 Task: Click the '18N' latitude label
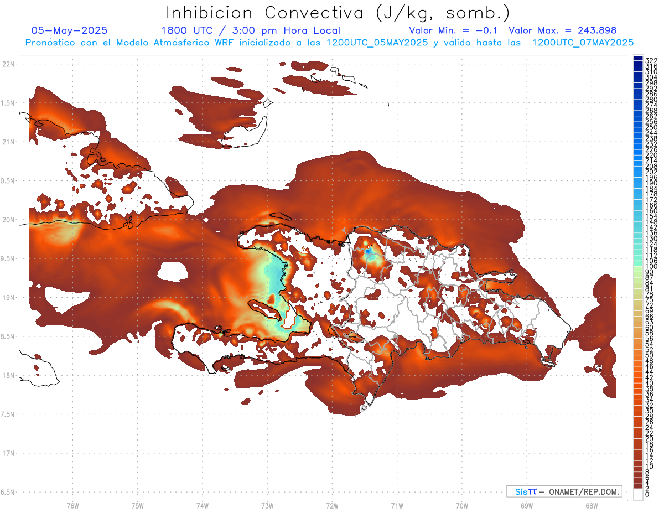[8, 376]
